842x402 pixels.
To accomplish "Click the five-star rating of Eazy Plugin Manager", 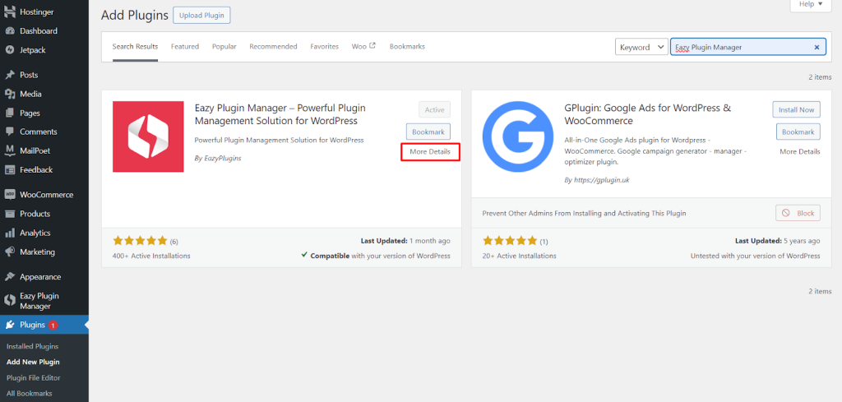I will pos(140,241).
